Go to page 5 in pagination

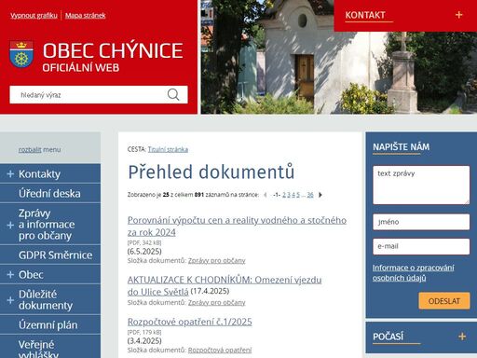(x=298, y=195)
